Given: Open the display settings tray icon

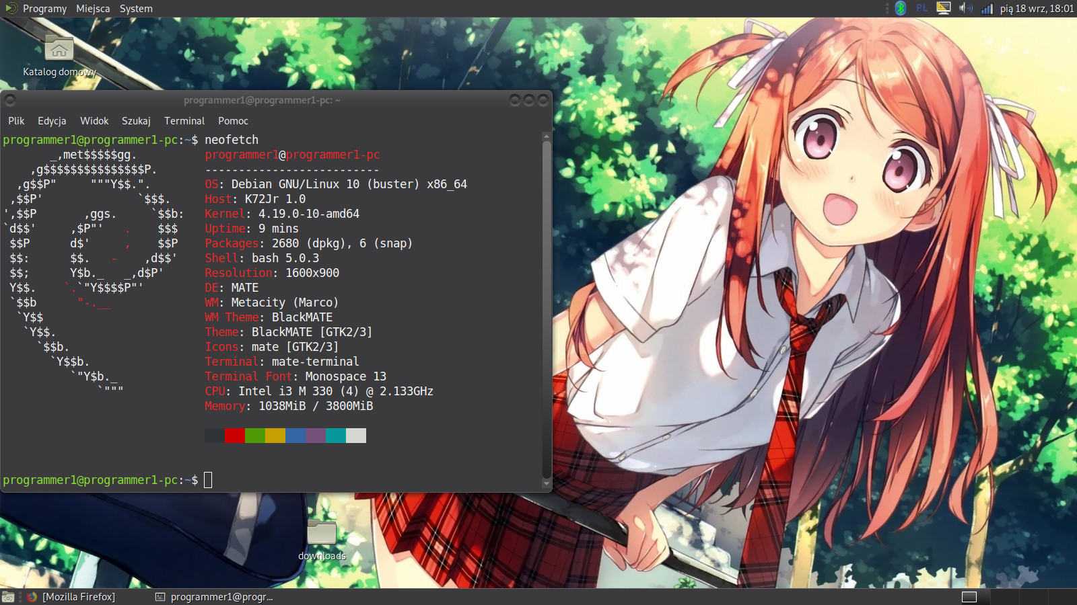Looking at the screenshot, I should [x=944, y=8].
